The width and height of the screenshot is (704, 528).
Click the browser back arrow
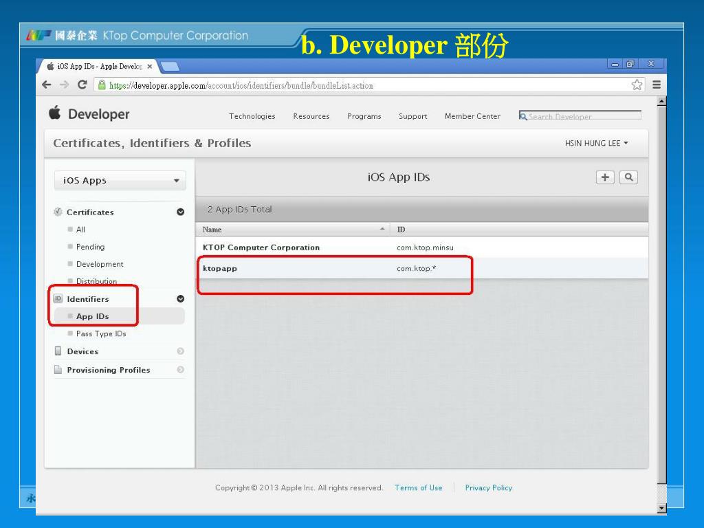47,85
